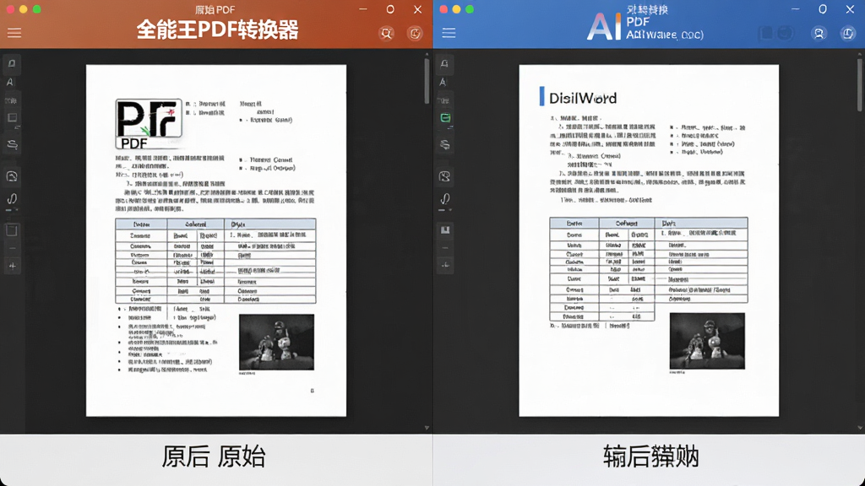Click plus zoom-in icon in left window sidebar

[x=12, y=266]
